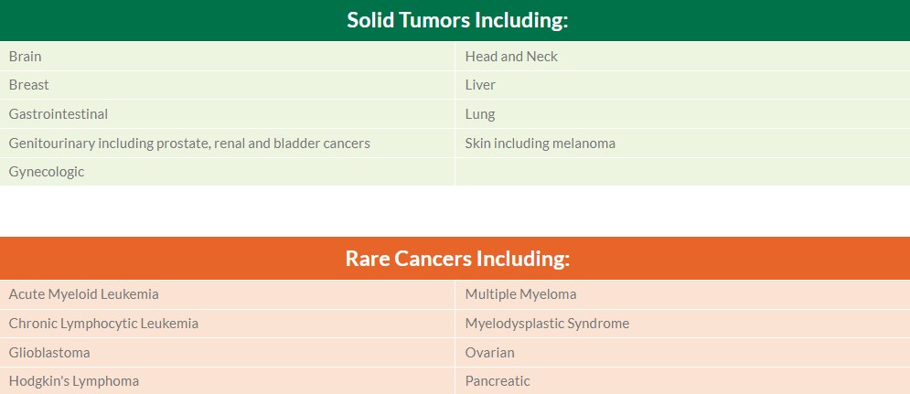Select the Glioblastoma entry

tap(49, 353)
